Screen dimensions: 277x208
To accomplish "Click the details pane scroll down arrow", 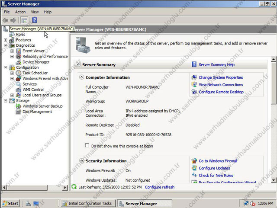I will click(x=273, y=180).
